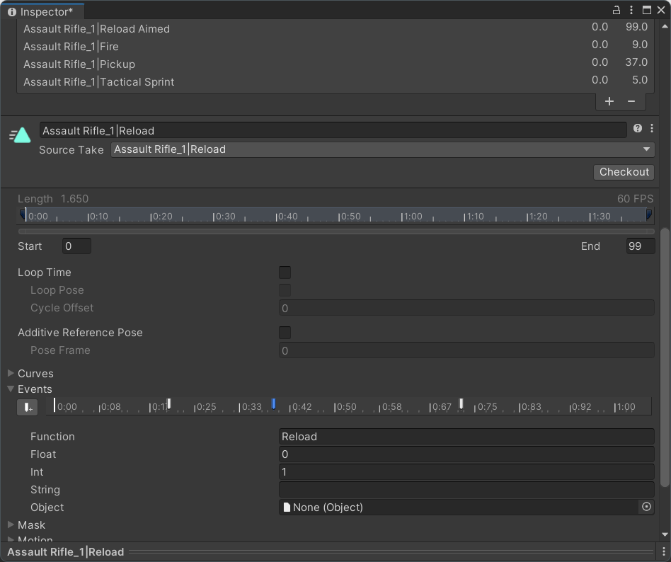
Task: Click the Checkout button
Action: [624, 172]
